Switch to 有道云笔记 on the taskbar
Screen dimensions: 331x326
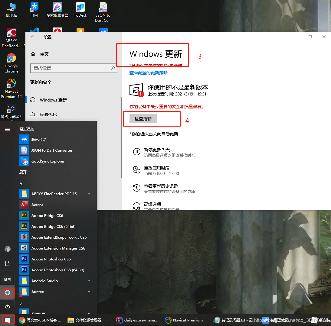point(276,320)
